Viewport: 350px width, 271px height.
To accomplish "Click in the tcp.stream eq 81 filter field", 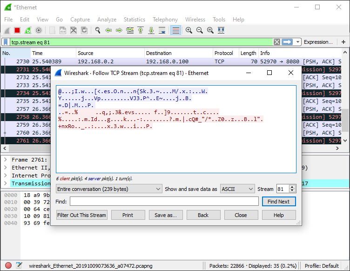I will pyautogui.click(x=141, y=42).
